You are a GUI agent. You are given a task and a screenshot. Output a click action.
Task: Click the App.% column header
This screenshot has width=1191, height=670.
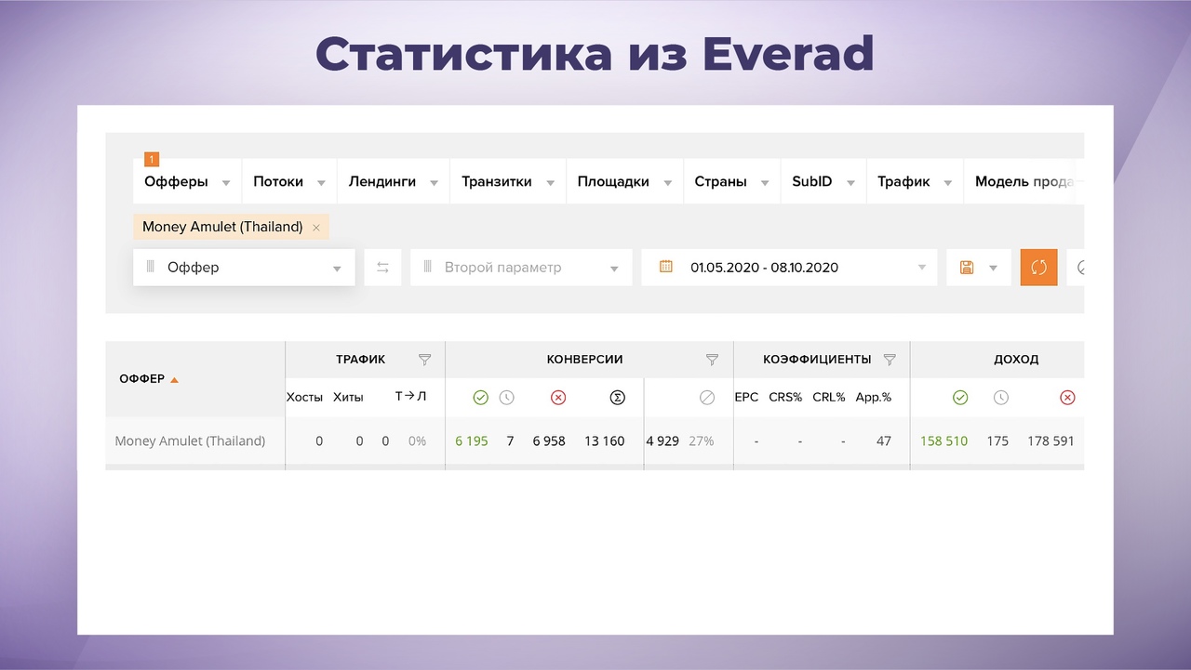coord(874,397)
